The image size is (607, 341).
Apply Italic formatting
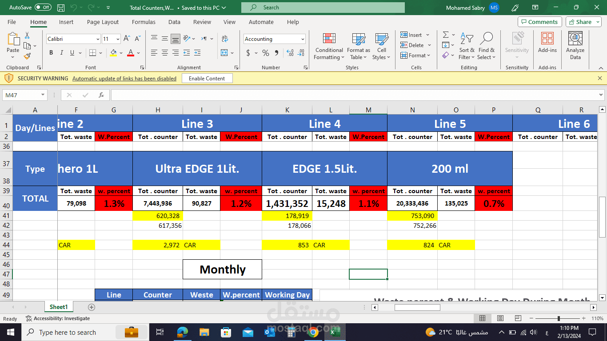pyautogui.click(x=61, y=53)
